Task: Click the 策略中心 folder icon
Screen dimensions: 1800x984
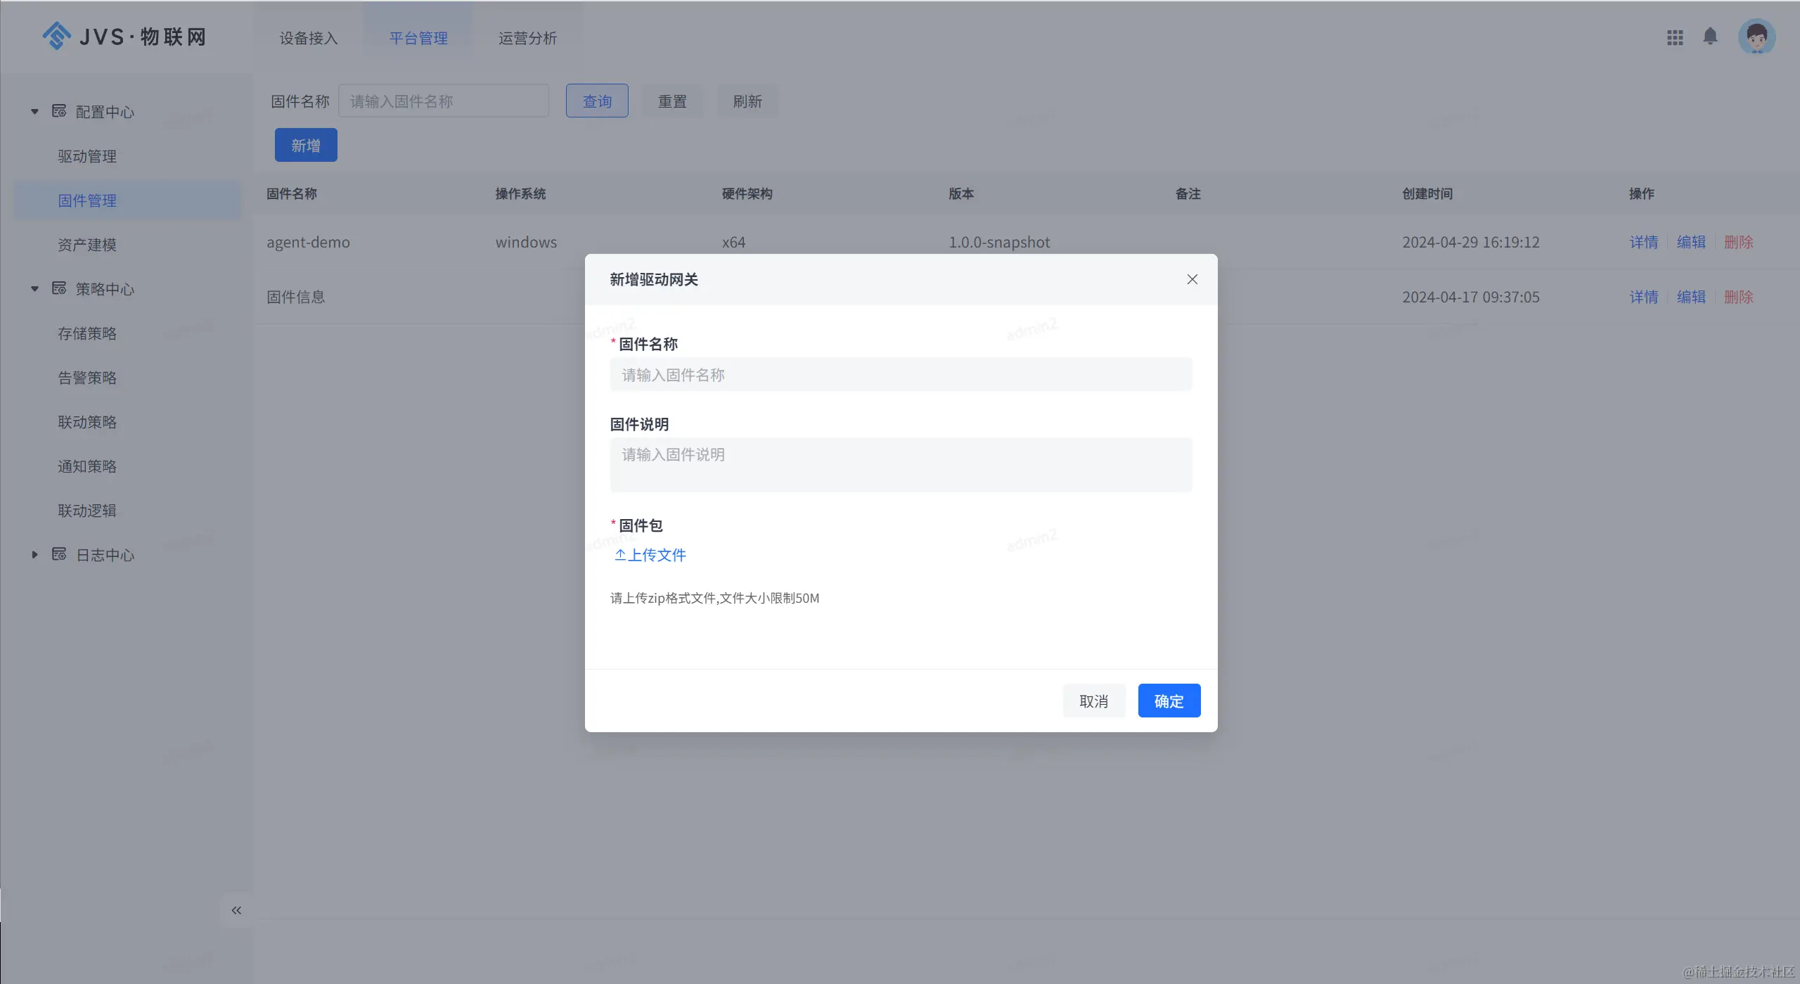Action: point(59,288)
